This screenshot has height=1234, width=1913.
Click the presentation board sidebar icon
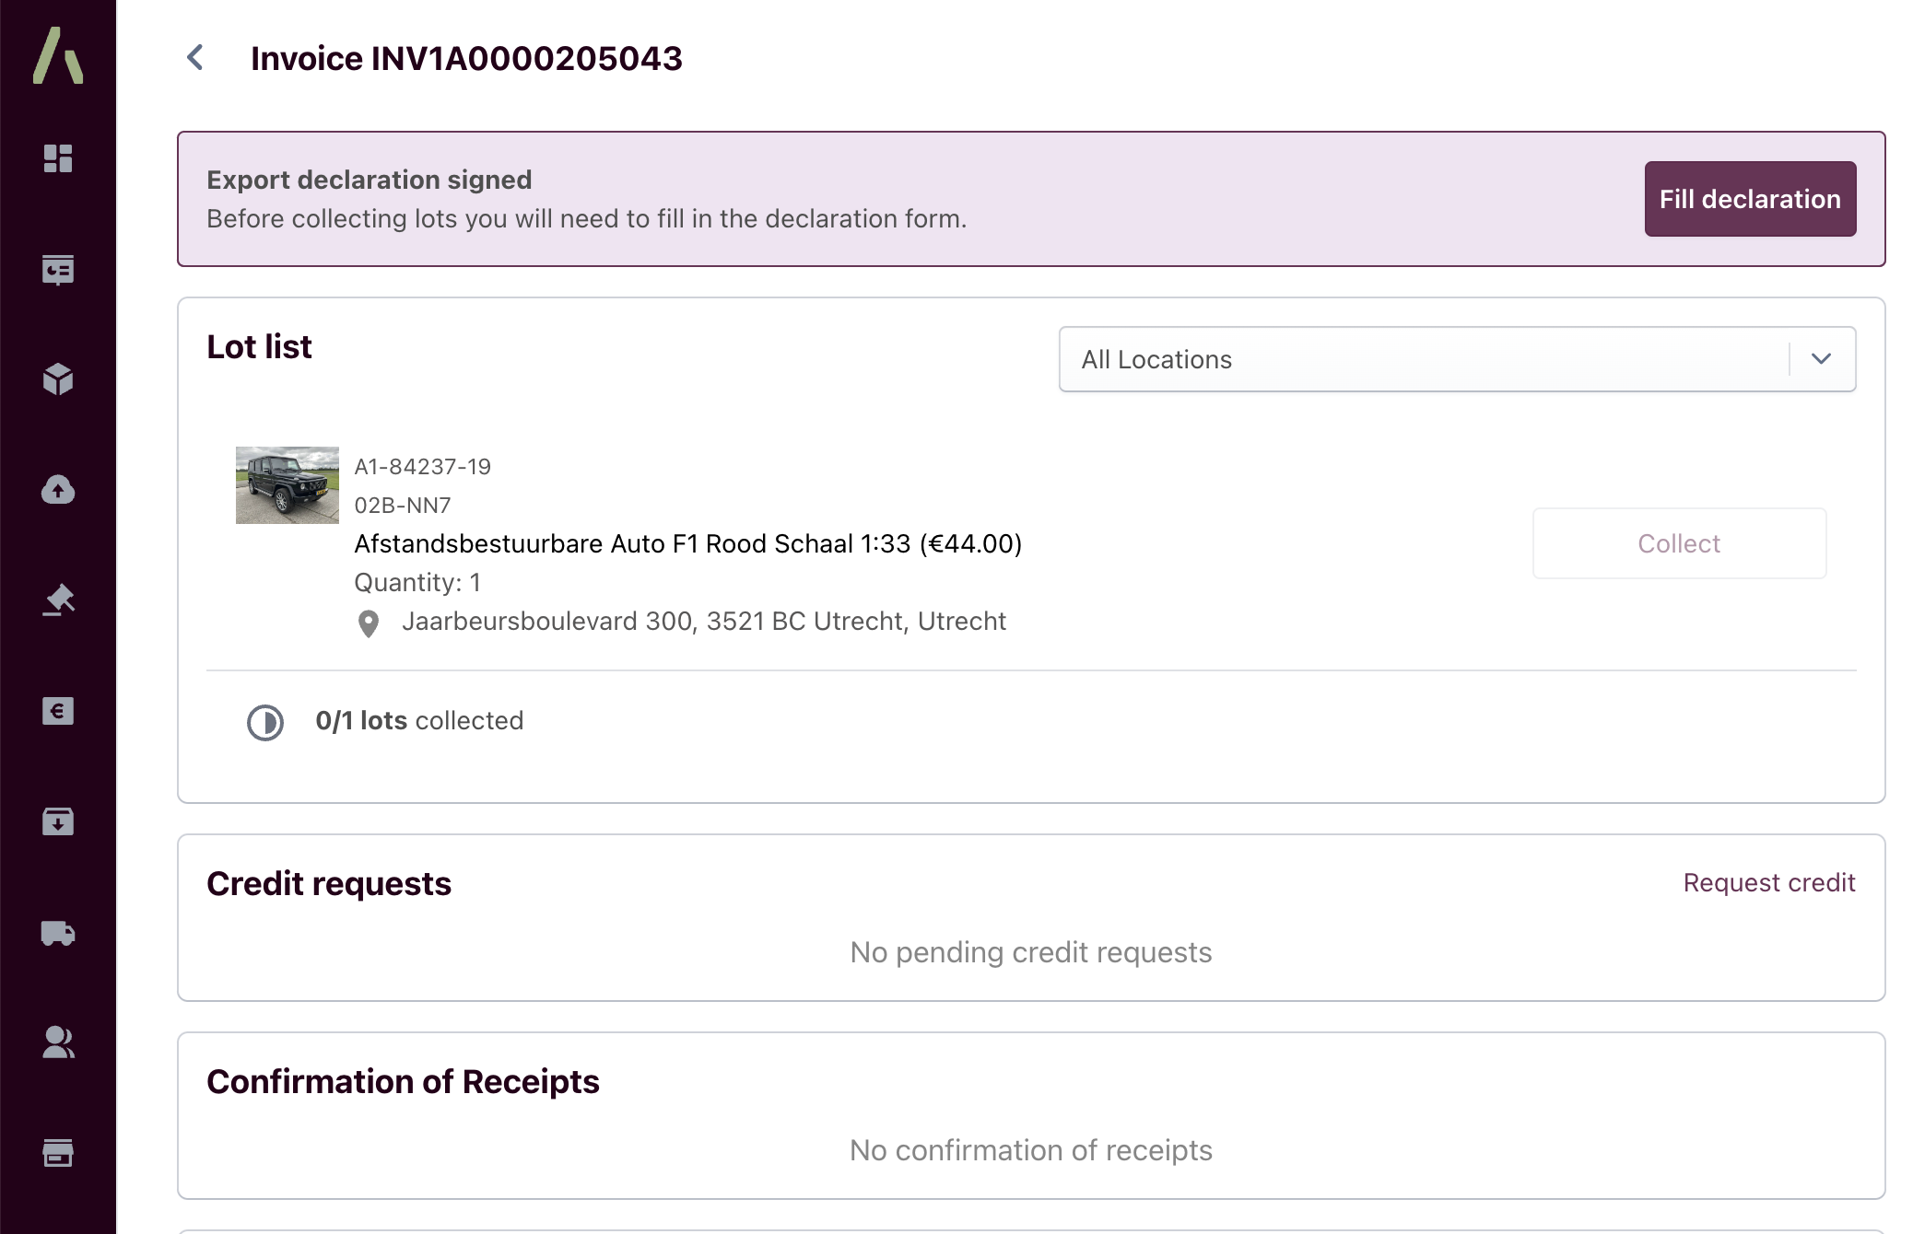click(x=58, y=269)
